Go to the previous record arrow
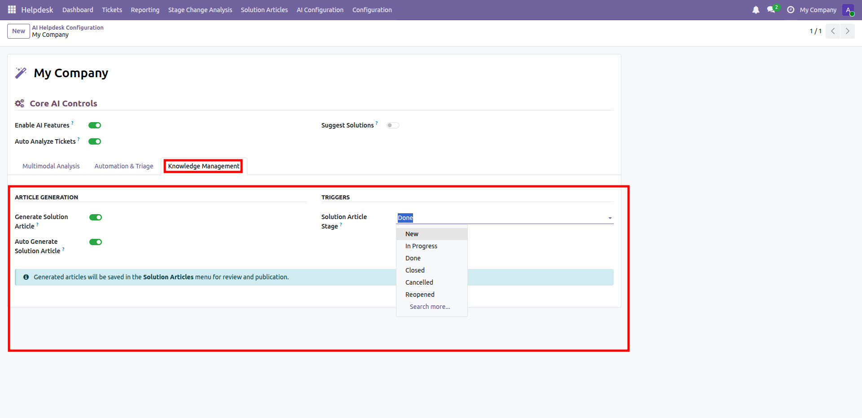Viewport: 862px width, 418px height. coord(833,31)
